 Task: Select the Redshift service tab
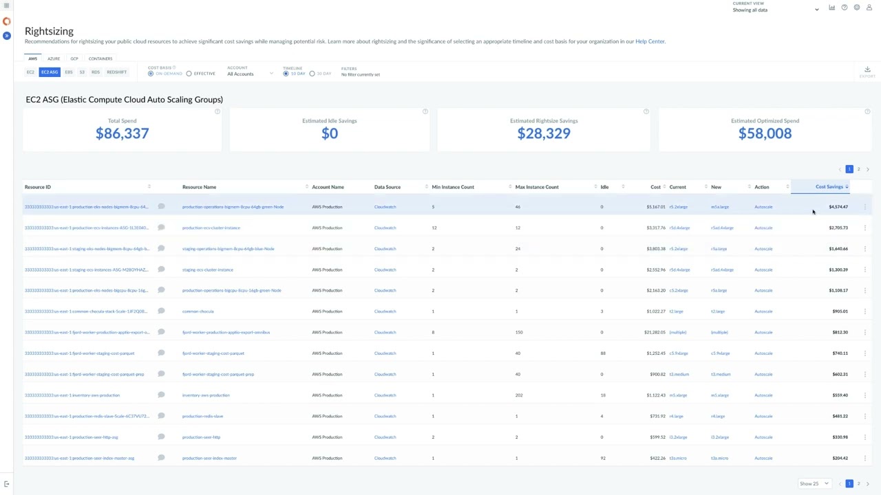[116, 72]
